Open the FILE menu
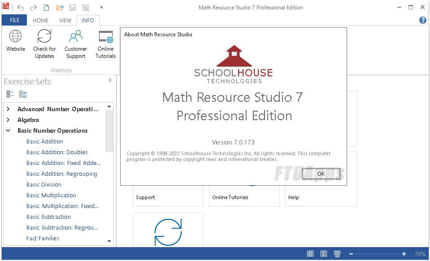This screenshot has width=430, height=261. [14, 20]
